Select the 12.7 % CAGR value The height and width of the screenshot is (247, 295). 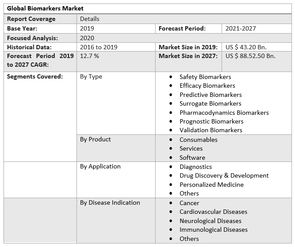tap(90, 56)
